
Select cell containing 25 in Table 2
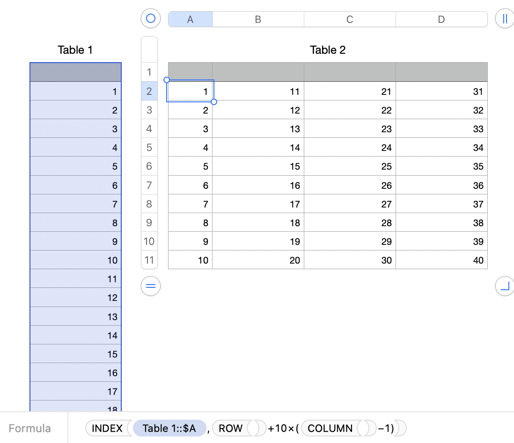pos(350,166)
